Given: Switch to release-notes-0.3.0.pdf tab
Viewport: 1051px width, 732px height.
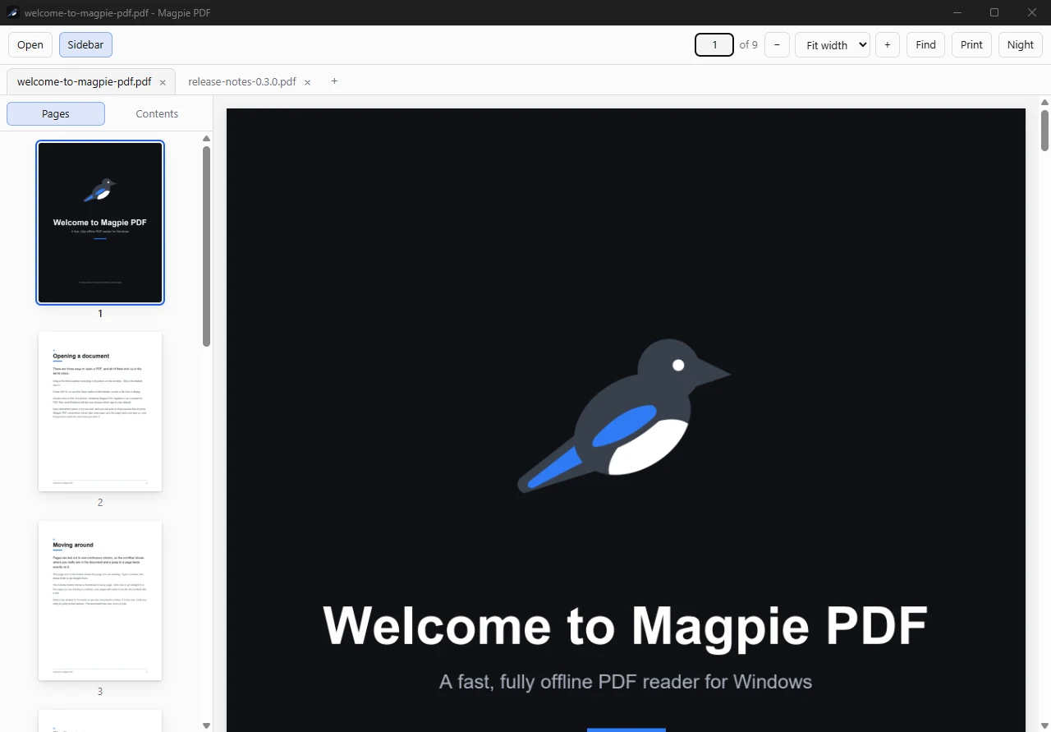Looking at the screenshot, I should (x=242, y=82).
